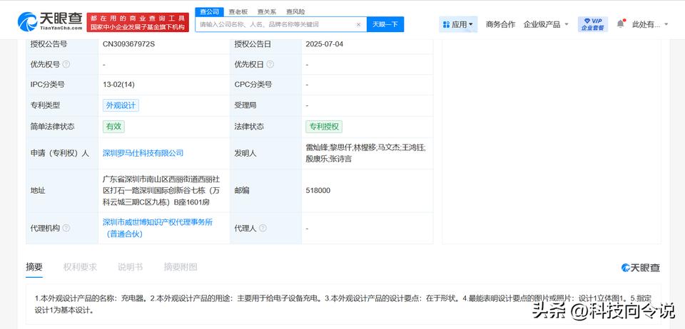Screen dimensions: 685x329
Task: Click the TianYanCha logo at top left
Action: pyautogui.click(x=50, y=21)
